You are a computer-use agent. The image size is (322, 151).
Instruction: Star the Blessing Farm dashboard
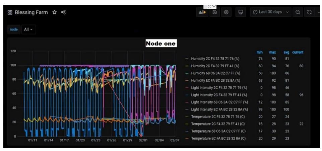coord(54,12)
